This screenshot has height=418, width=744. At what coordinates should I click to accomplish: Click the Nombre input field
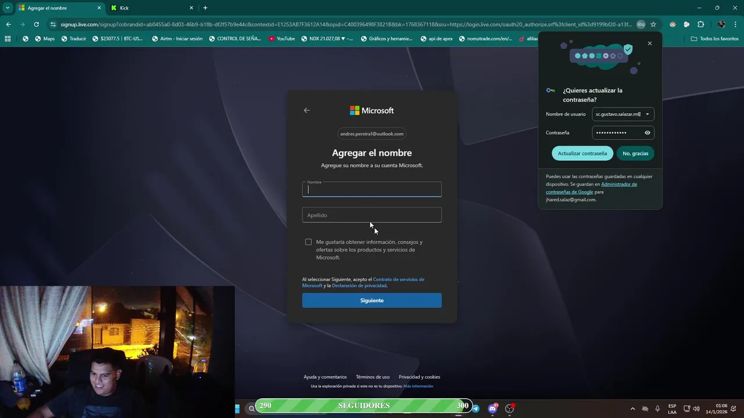pos(372,189)
